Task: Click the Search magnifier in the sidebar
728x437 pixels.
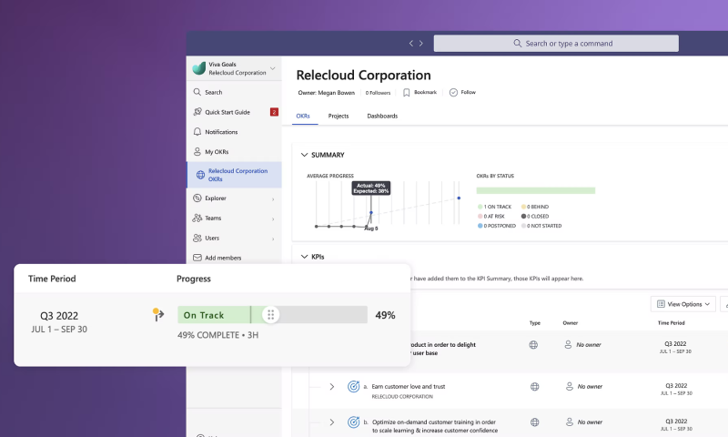Action: pos(197,92)
